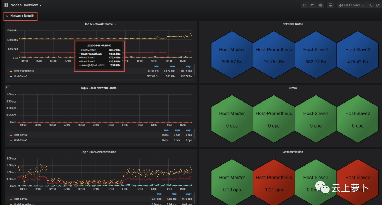Viewport: 382px width, 205px height.
Task: Toggle Host-Prometheus series in Network Traffic legend
Action: (x=23, y=71)
